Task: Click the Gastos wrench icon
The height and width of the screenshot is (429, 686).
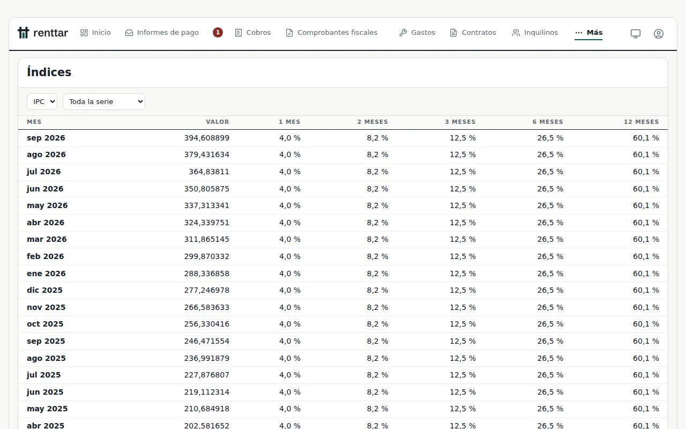Action: point(403,33)
